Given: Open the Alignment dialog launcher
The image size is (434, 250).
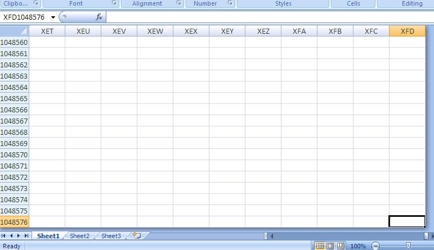Looking at the screenshot, I should coord(179,3).
